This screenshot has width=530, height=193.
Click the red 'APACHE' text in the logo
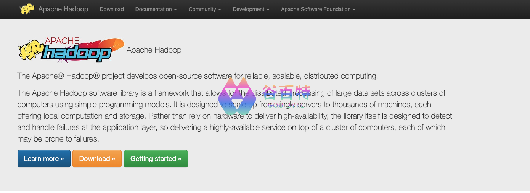[62, 41]
